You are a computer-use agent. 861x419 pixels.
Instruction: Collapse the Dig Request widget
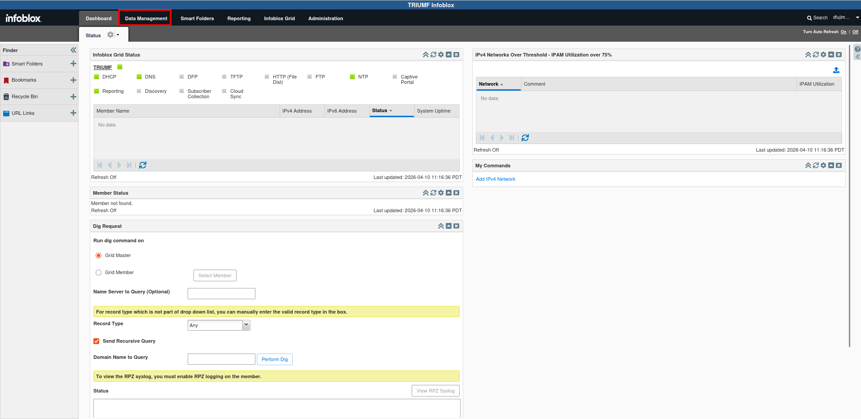click(441, 226)
